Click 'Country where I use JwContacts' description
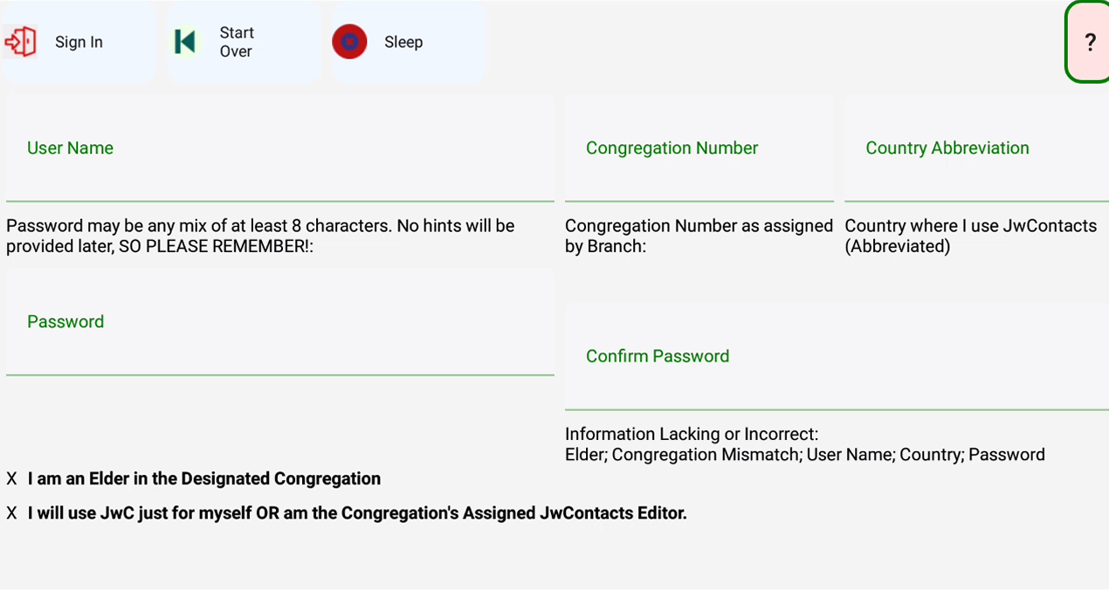The image size is (1109, 590). [971, 236]
